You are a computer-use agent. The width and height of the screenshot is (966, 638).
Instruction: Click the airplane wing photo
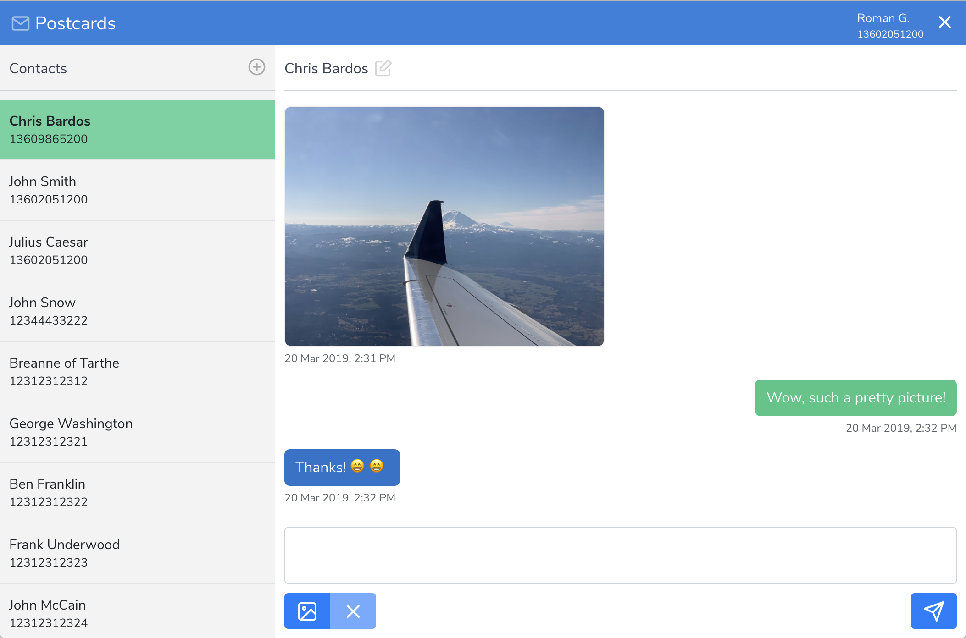click(x=444, y=226)
